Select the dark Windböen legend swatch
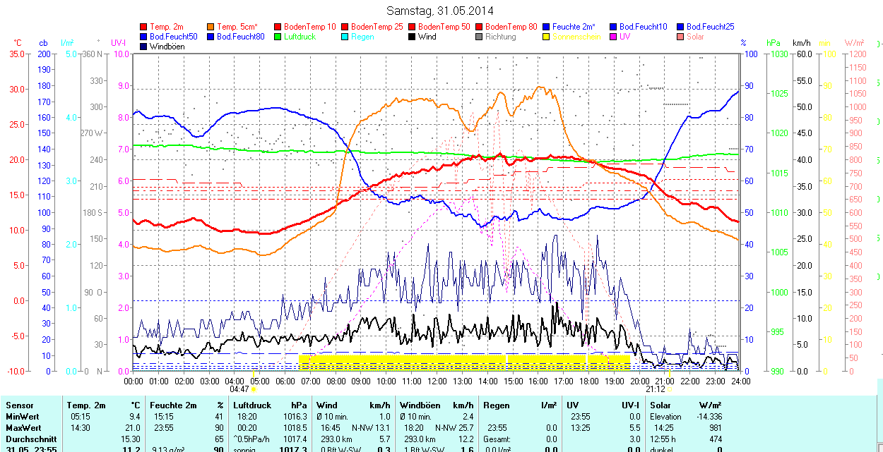 tap(144, 47)
